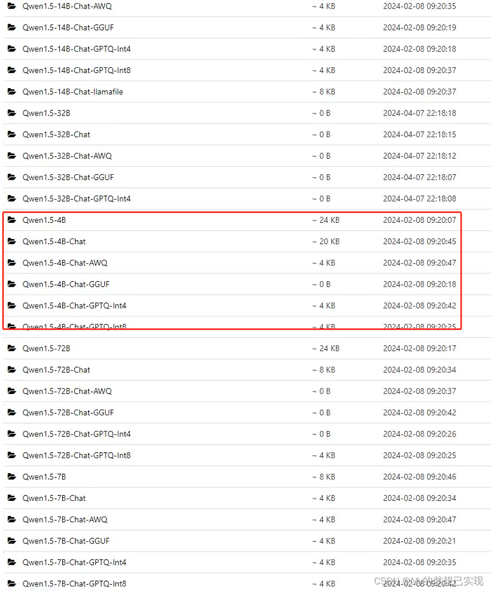The width and height of the screenshot is (491, 591).
Task: Click folder icon of the Qwen1.5-4B row
Action: coord(12,220)
